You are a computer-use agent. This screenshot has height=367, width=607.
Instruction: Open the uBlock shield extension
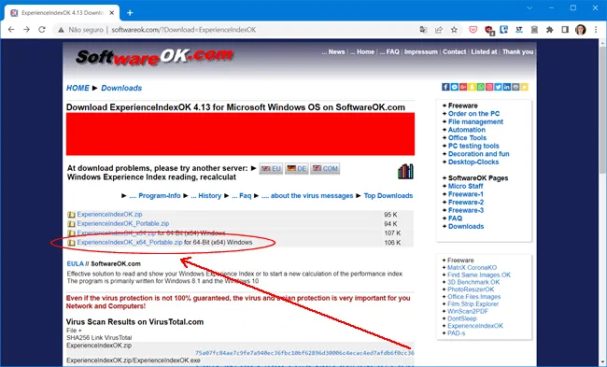point(489,30)
